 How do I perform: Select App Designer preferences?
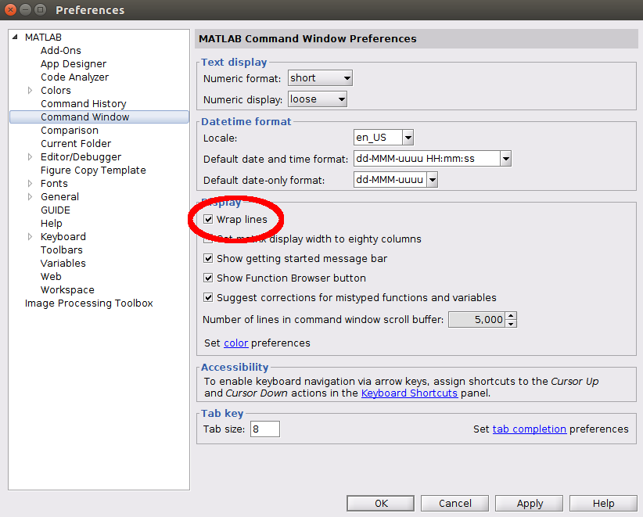click(74, 64)
